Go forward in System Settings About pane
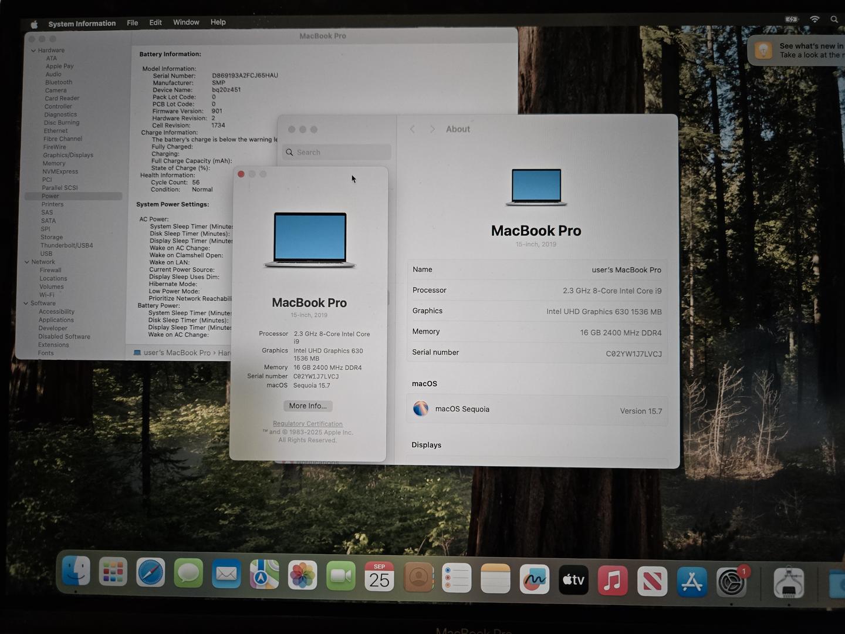 pos(432,129)
